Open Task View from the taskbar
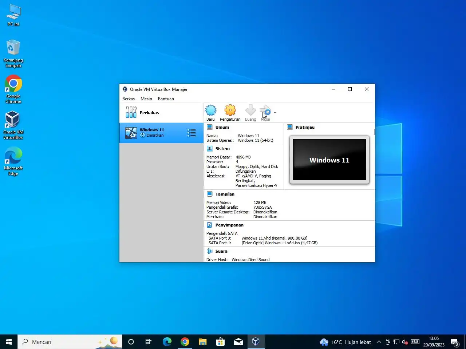Image resolution: width=466 pixels, height=349 pixels. [x=149, y=342]
